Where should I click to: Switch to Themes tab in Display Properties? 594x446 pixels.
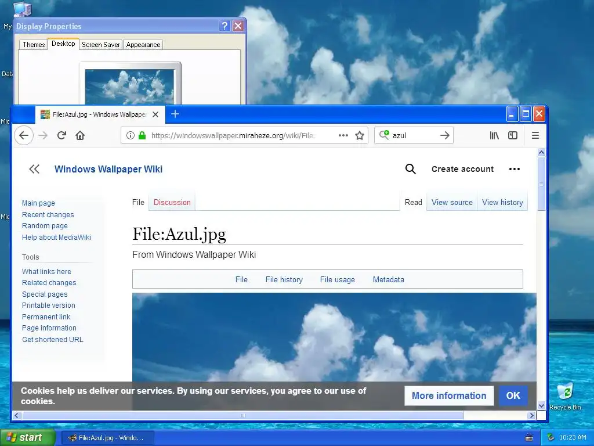(x=33, y=44)
